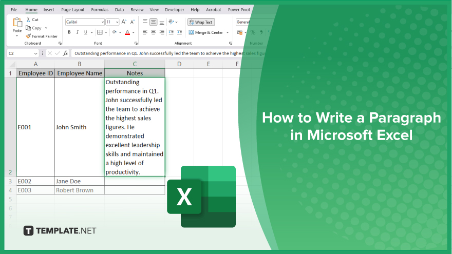Select cell containing E003
This screenshot has height=254, width=452.
pos(35,190)
